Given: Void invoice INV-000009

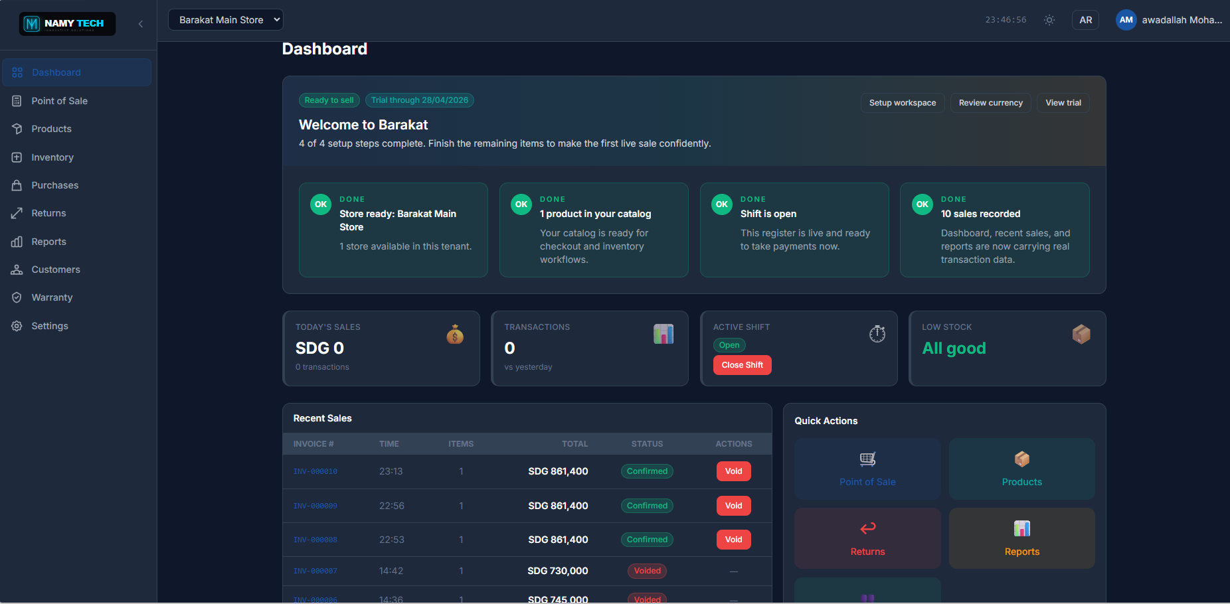Looking at the screenshot, I should tap(734, 506).
